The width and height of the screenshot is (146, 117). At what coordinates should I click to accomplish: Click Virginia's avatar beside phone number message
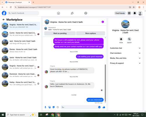[46, 72]
